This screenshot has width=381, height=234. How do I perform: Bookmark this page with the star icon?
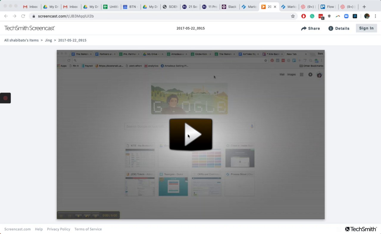(x=293, y=16)
